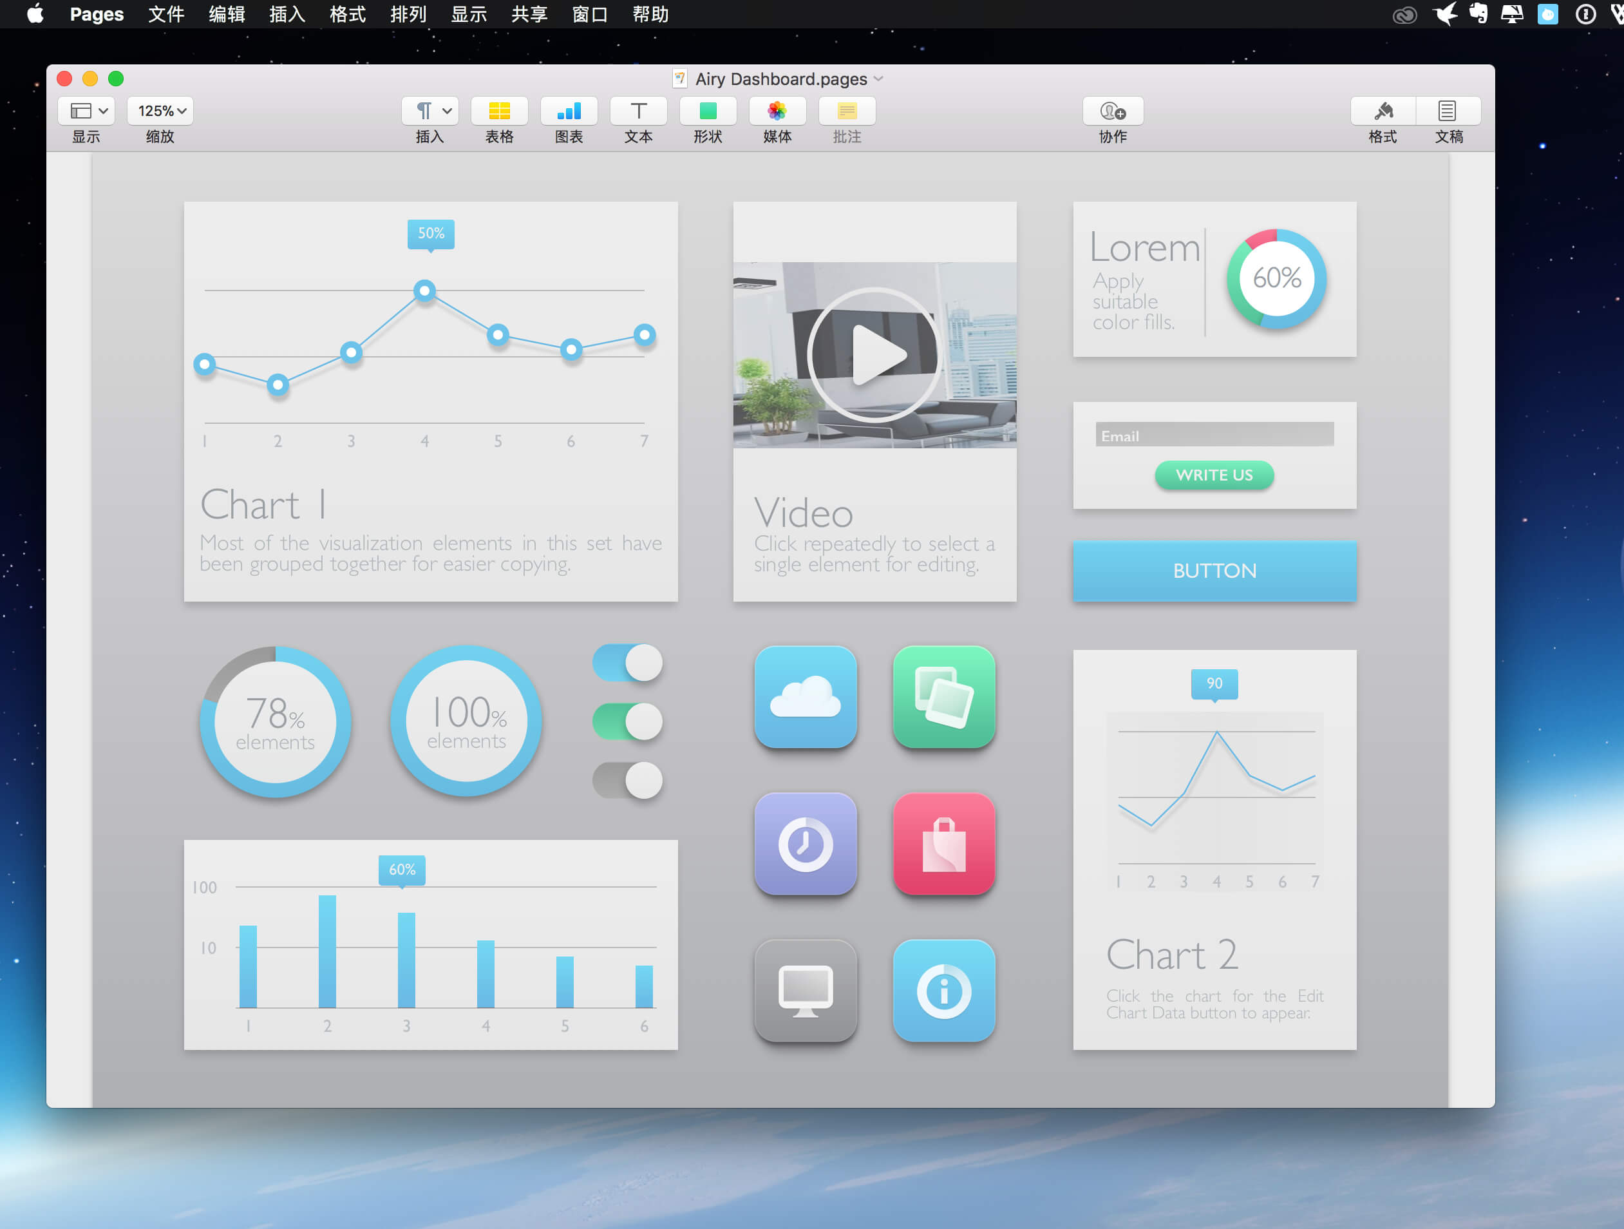Open the 编辑 menu
This screenshot has width=1624, height=1229.
click(227, 14)
